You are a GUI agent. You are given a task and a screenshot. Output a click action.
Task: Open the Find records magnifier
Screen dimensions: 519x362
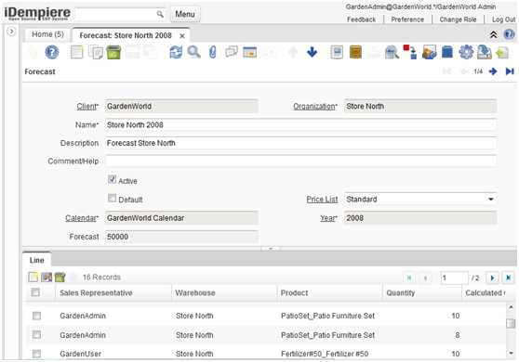(x=194, y=52)
